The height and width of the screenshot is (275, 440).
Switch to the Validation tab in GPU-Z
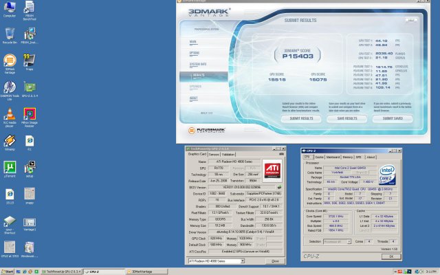coord(228,154)
